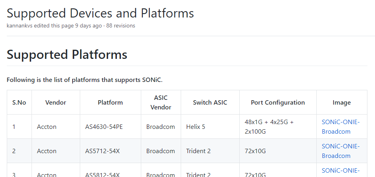Click the ASIC Vendor column header

coord(161,103)
